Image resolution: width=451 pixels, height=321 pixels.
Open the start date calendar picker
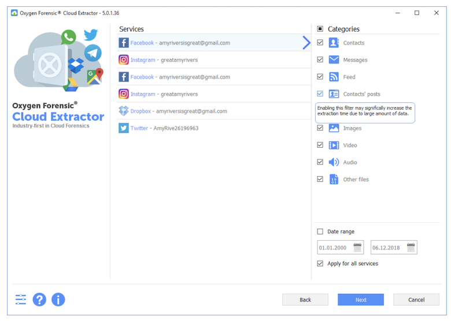coord(357,247)
